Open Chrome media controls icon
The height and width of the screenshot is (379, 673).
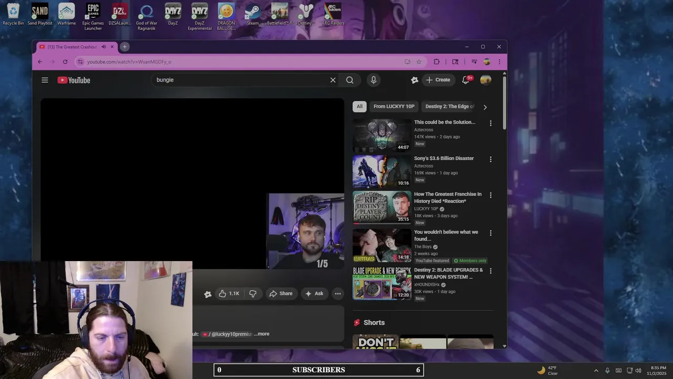click(x=474, y=62)
